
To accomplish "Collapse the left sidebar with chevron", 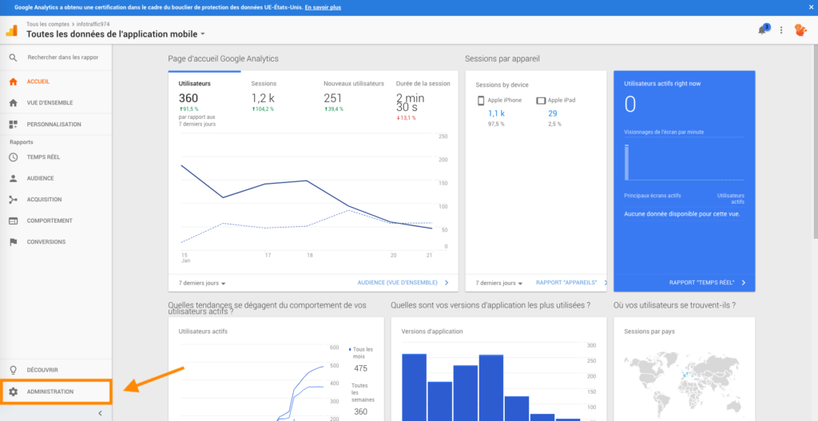I will (x=100, y=413).
